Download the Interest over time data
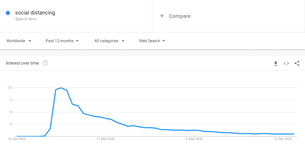This screenshot has height=159, width=305. click(276, 63)
